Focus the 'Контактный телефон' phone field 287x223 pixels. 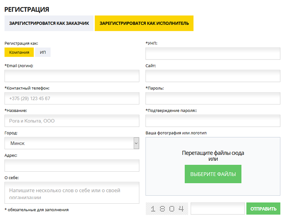click(72, 98)
